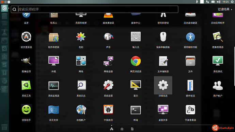The image size is (235, 132).
Task: Open 通用辅助功能 accessibility settings
Action: pyautogui.click(x=190, y=37)
